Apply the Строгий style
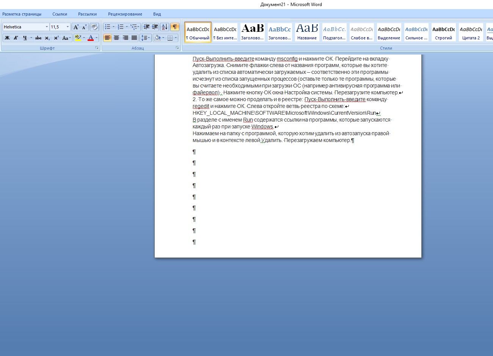493x356 pixels. 444,32
